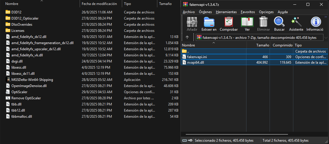
Task: Open the Favoritos menu
Action: click(248, 12)
